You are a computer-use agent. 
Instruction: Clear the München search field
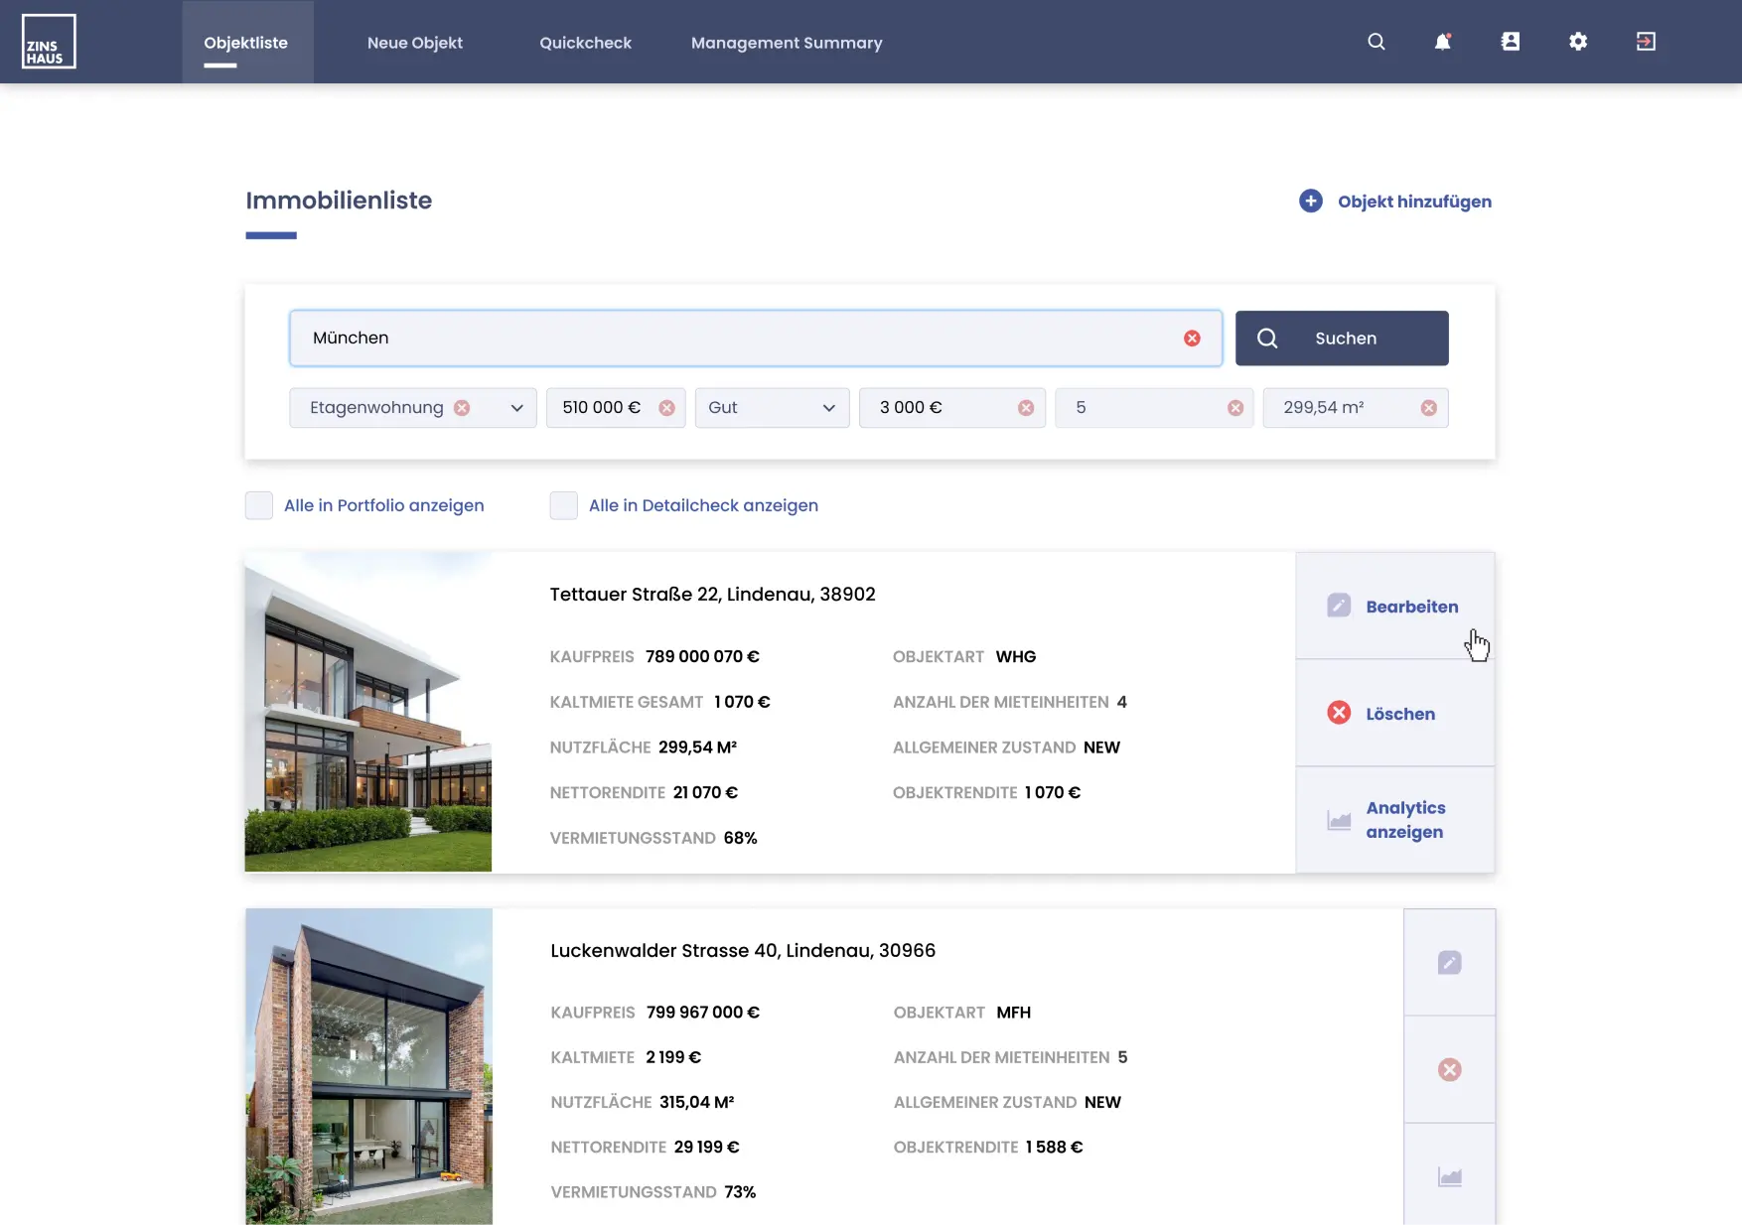(1192, 338)
